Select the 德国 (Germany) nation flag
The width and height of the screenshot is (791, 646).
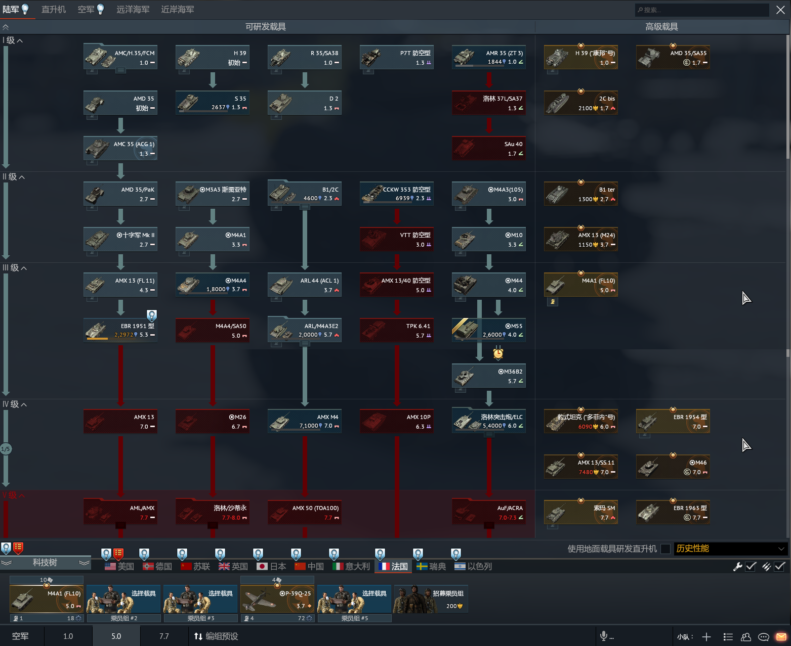(x=157, y=566)
